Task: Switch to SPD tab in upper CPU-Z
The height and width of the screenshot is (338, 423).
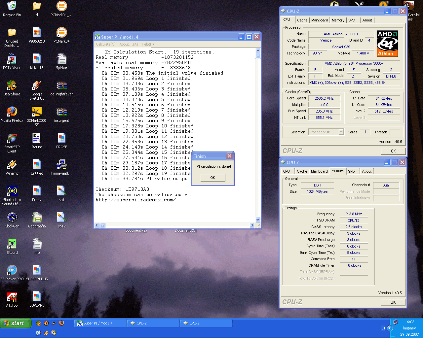Action: [352, 20]
